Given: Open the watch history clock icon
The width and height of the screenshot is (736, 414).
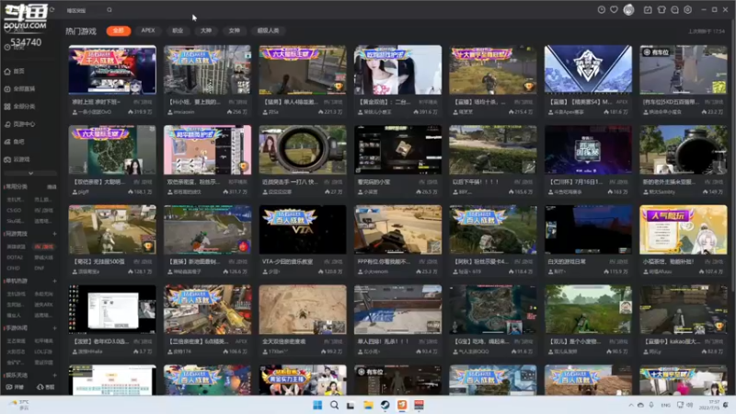Looking at the screenshot, I should click(602, 9).
